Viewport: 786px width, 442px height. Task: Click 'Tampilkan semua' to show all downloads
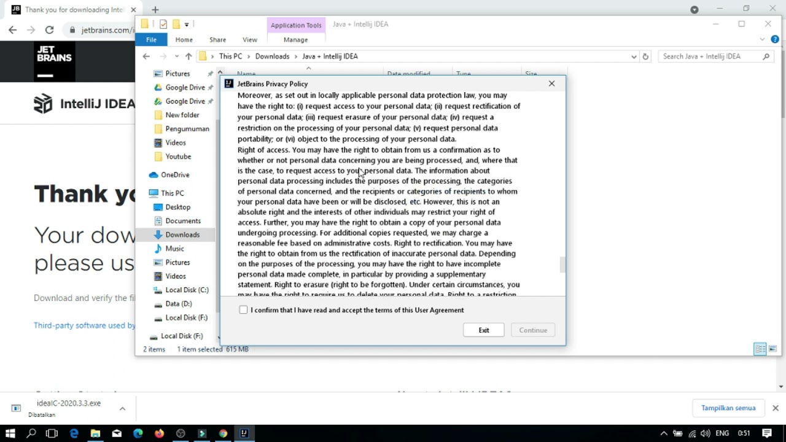728,408
